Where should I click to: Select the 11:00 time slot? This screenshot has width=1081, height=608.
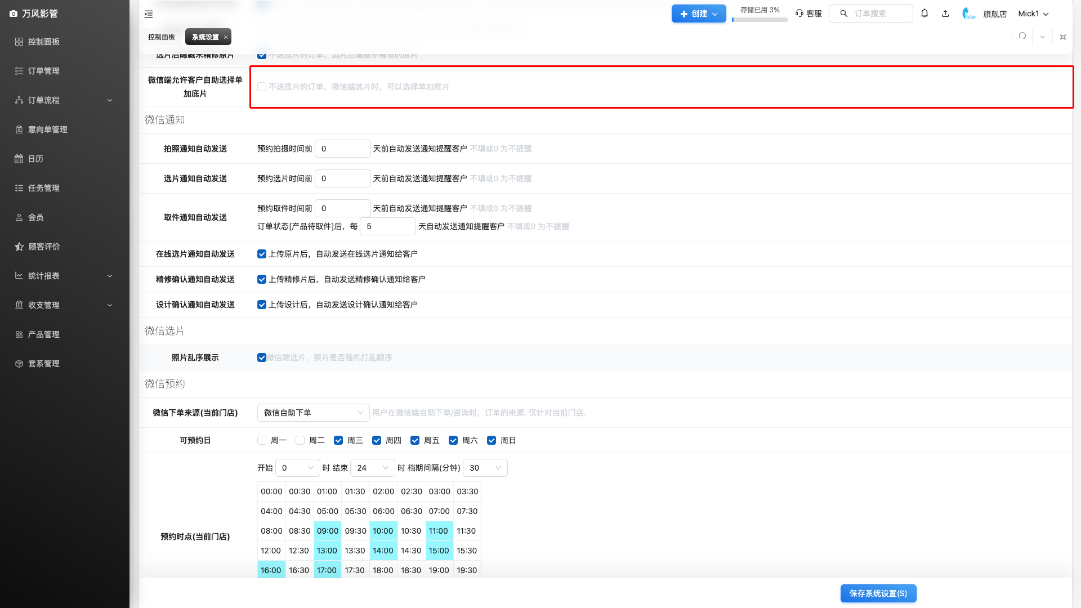[x=439, y=531]
